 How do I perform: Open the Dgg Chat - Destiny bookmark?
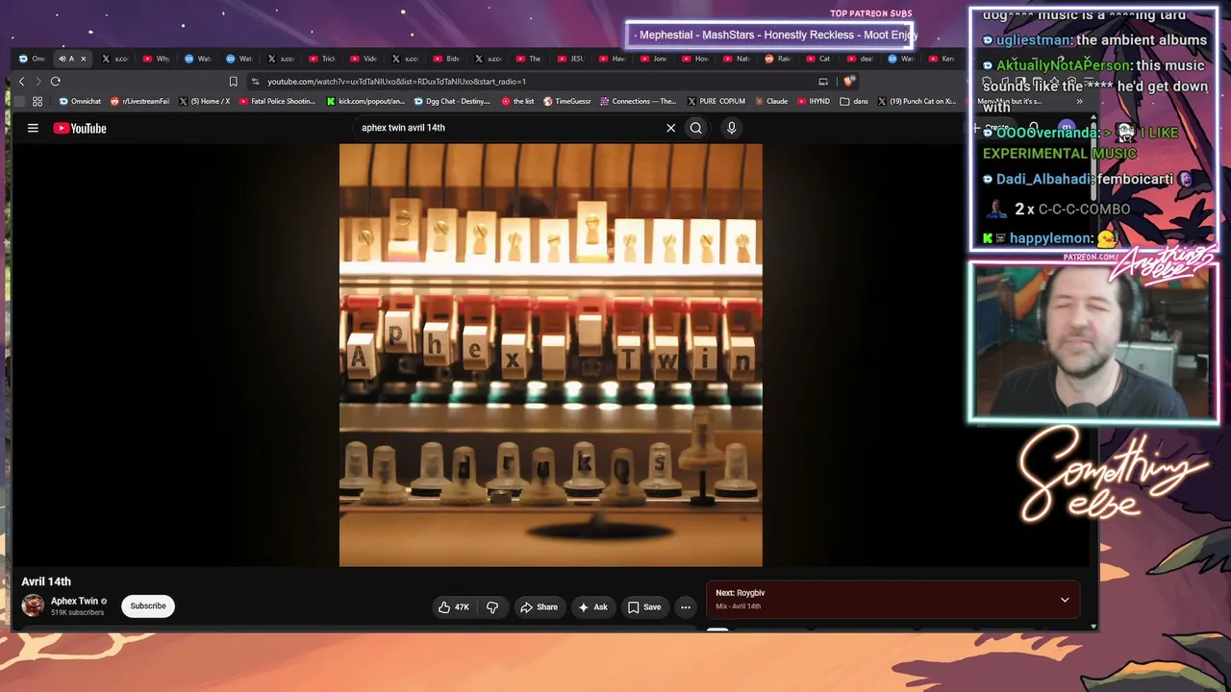(452, 101)
